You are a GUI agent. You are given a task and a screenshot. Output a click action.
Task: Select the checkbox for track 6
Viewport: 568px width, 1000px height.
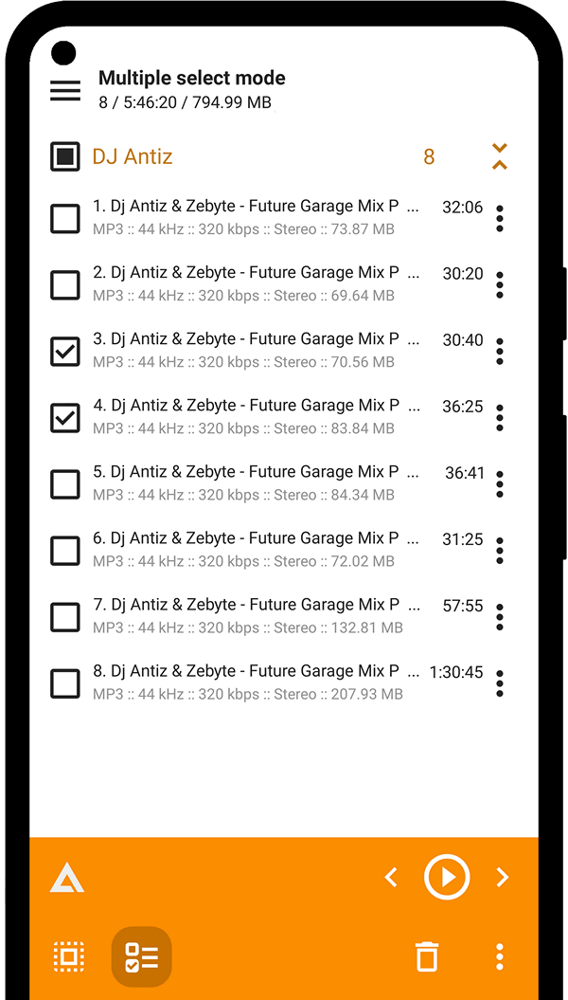64,550
